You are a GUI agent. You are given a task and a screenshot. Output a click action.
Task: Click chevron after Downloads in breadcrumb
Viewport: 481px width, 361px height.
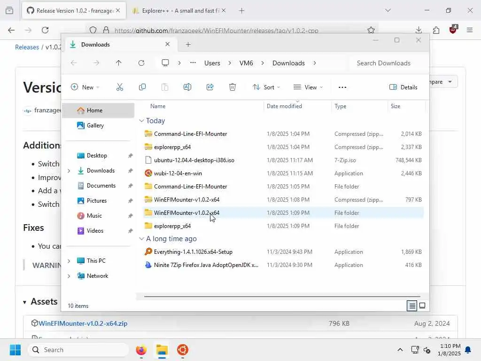pyautogui.click(x=315, y=63)
